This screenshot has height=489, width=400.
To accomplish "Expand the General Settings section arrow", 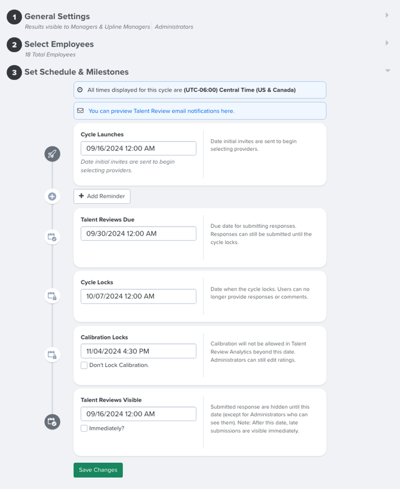I will pyautogui.click(x=387, y=15).
